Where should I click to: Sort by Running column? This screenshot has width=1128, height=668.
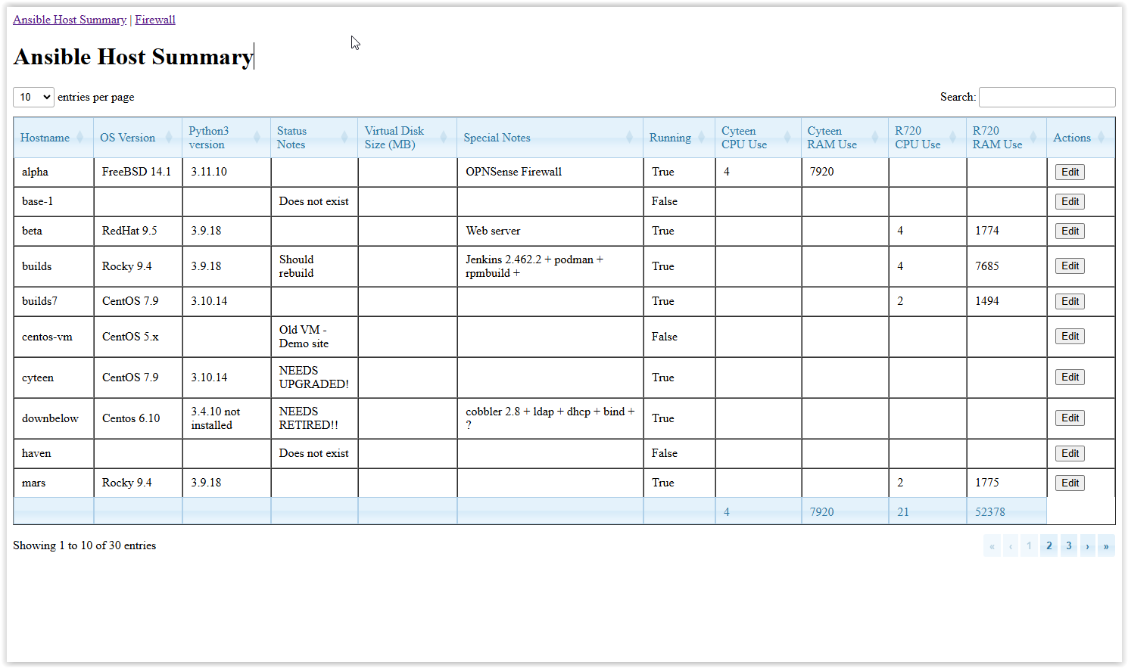[x=678, y=138]
